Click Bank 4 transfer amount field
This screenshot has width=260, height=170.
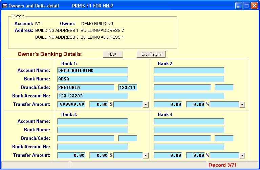coord(168,155)
